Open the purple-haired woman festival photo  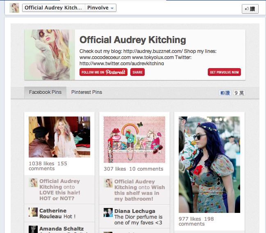click(x=209, y=164)
